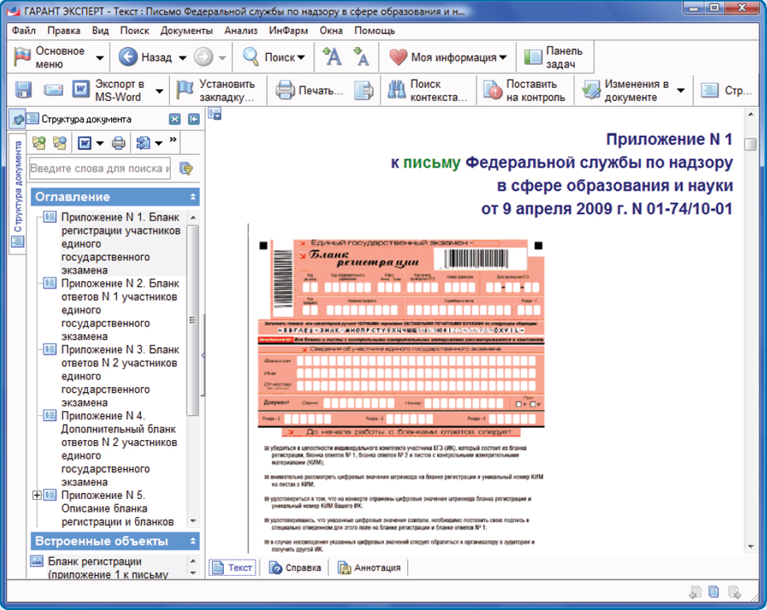The image size is (767, 610).
Task: Click the send by email envelope icon
Action: pos(53,90)
